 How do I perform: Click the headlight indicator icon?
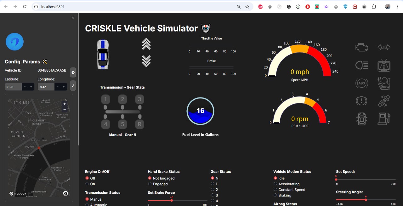pos(362,65)
